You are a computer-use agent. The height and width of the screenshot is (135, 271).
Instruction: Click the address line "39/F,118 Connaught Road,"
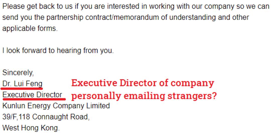point(46,117)
